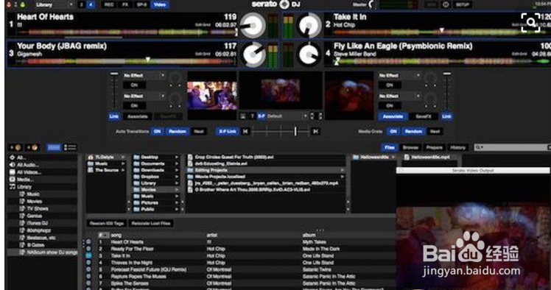Click Auto Transitions Random button

(177, 131)
